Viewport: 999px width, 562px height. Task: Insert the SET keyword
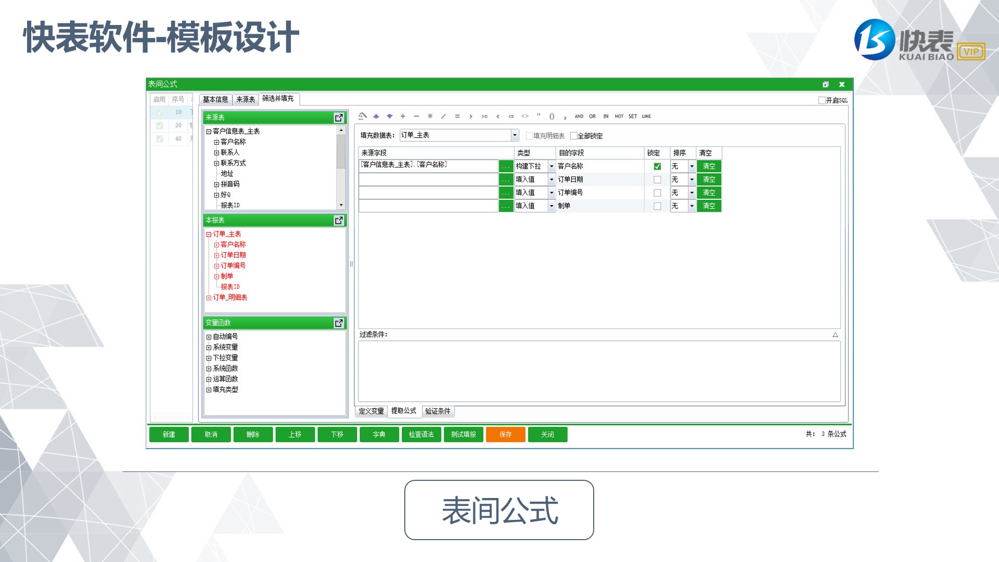click(x=633, y=116)
